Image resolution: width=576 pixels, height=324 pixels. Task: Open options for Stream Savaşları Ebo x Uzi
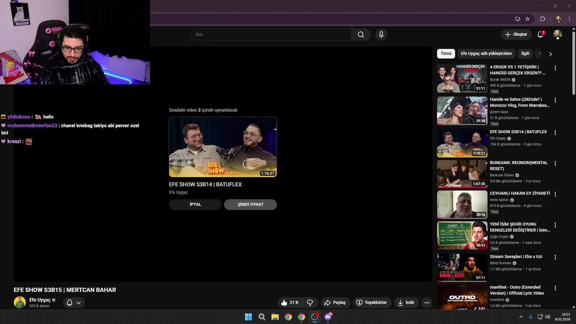pos(555,257)
